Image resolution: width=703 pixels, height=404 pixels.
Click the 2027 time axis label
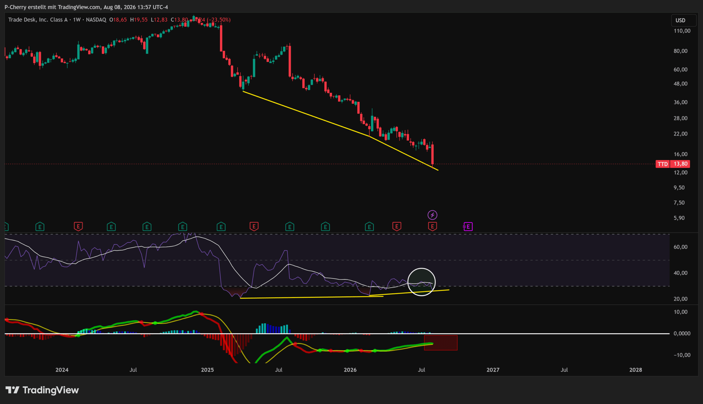(x=493, y=370)
